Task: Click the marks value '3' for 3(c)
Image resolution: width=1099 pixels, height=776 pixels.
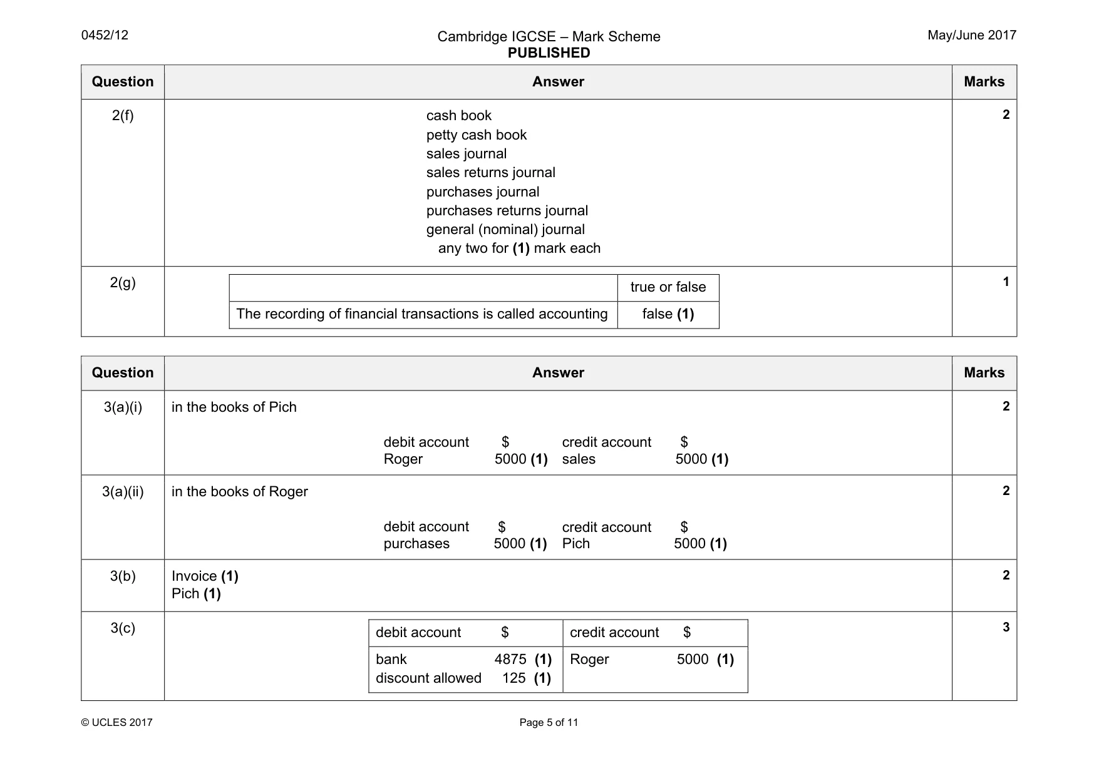Action: click(x=1006, y=628)
